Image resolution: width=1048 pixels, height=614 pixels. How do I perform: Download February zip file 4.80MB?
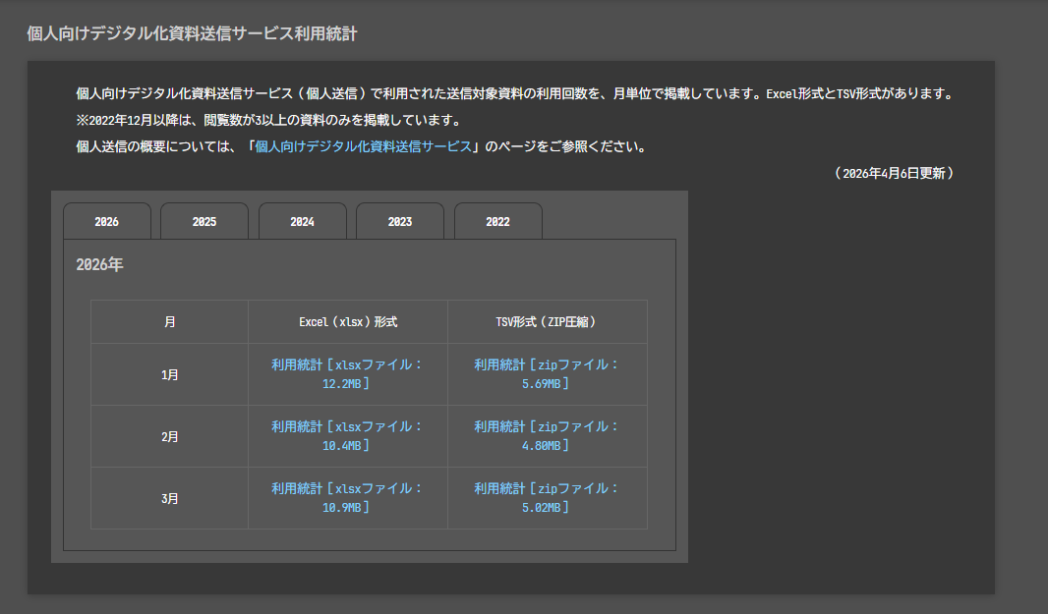[x=547, y=435]
